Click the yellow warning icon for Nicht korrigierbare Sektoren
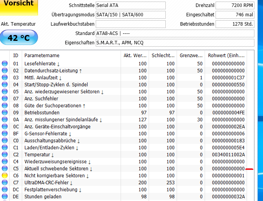Screen dimensions: 263x201 click(x=5, y=175)
